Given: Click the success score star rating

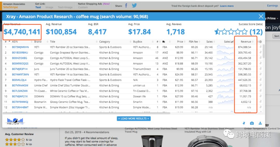Looking at the screenshot, I should point(231,32).
